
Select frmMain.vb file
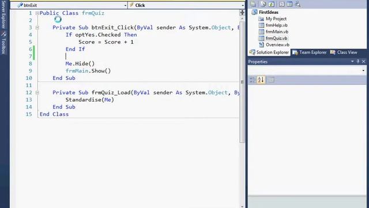tap(277, 32)
